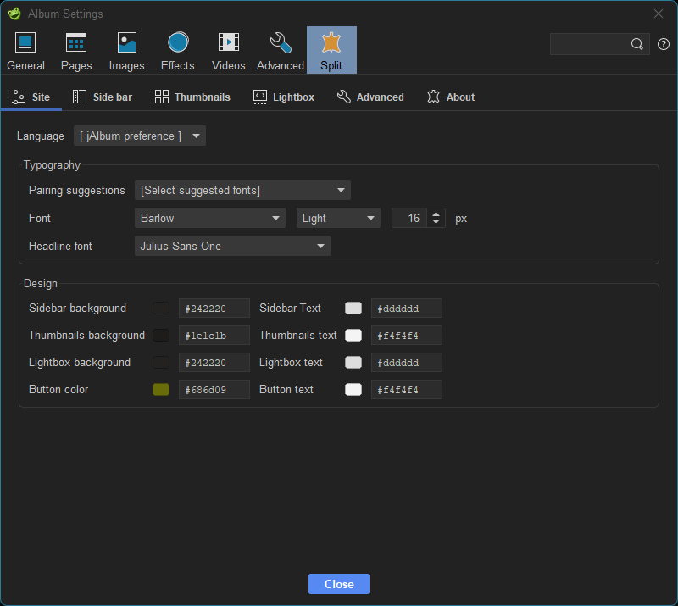This screenshot has width=678, height=606.
Task: Click the Sidebar background hex field
Action: 214,309
